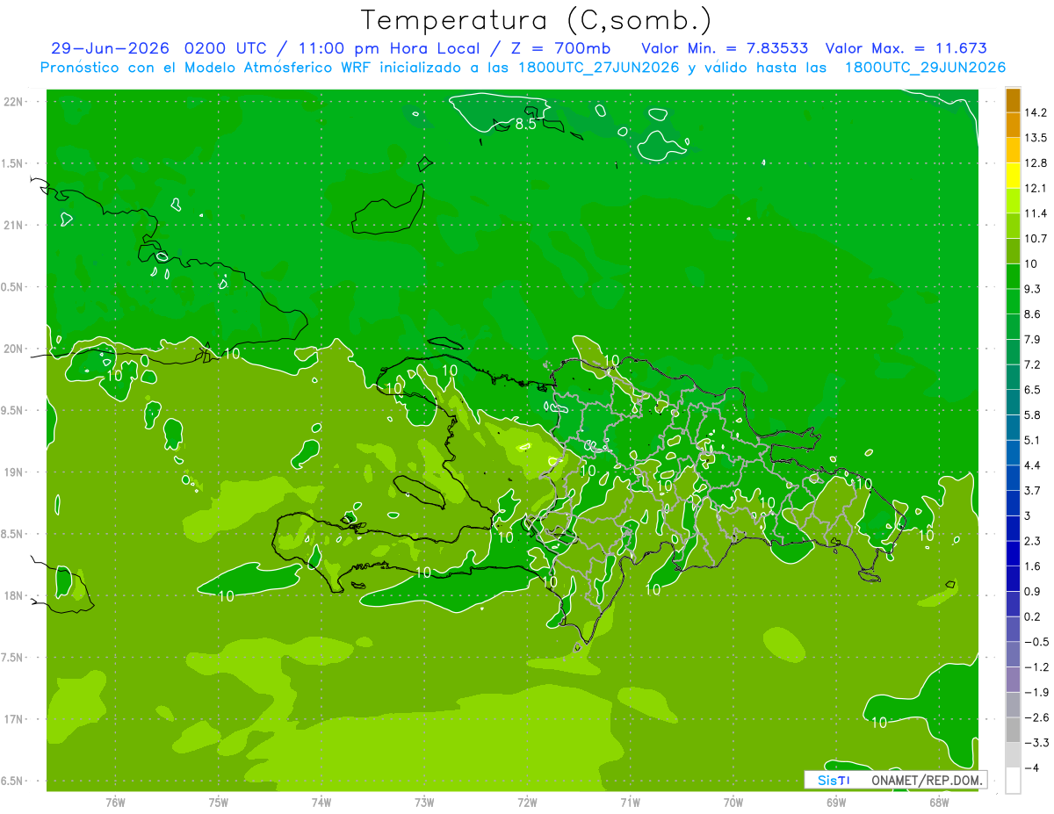Click 'Valor Max. = 11.673' text
Viewport: 1054px width, 814px height.
click(906, 48)
